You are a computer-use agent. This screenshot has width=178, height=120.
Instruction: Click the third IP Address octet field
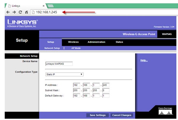coord(96,85)
